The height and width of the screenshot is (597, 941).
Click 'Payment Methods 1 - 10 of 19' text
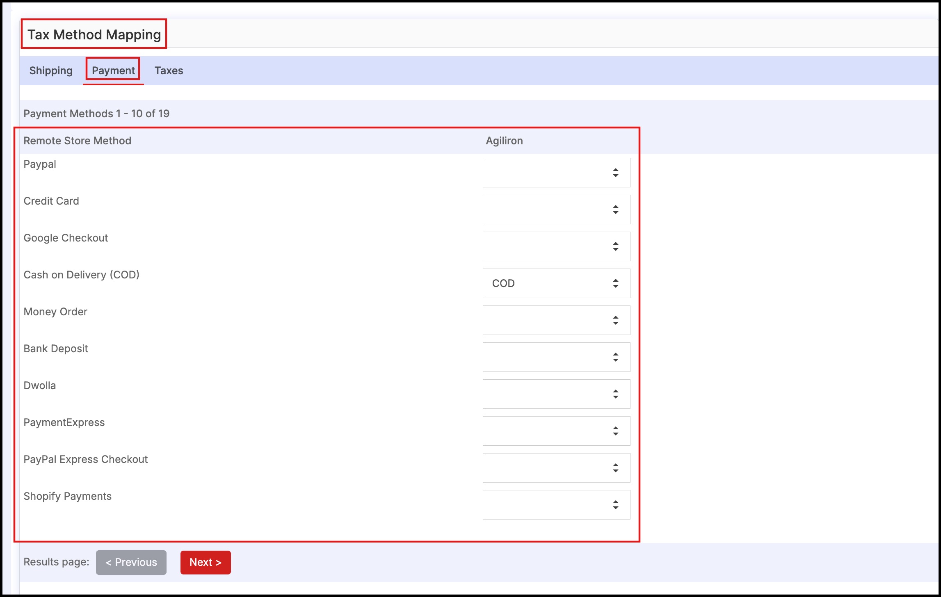click(x=96, y=114)
